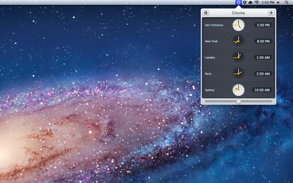Open the menu bar 5:00 PM clock
Screen dimensions: 293x183
point(268,3)
